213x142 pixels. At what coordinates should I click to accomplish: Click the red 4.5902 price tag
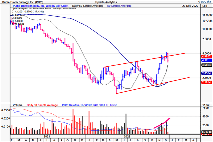point(206,56)
